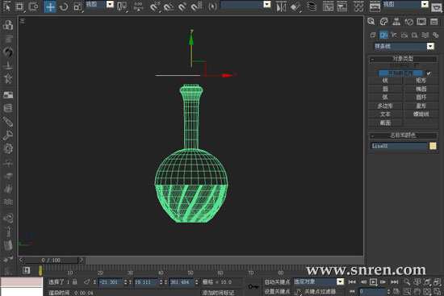
Task: Choose the Select Object arrow tool
Action: 6,6
